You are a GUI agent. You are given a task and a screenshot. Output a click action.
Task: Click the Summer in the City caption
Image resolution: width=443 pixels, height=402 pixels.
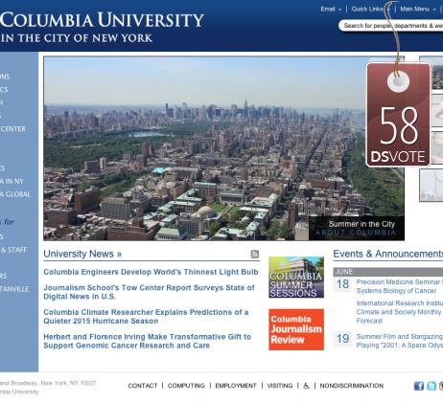tap(361, 224)
